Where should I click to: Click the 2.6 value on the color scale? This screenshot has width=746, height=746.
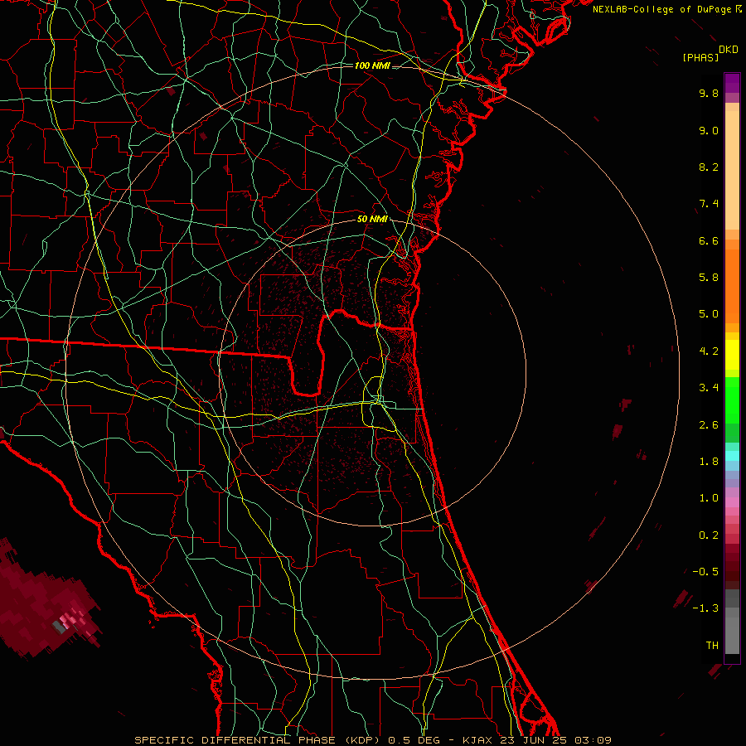pyautogui.click(x=709, y=425)
